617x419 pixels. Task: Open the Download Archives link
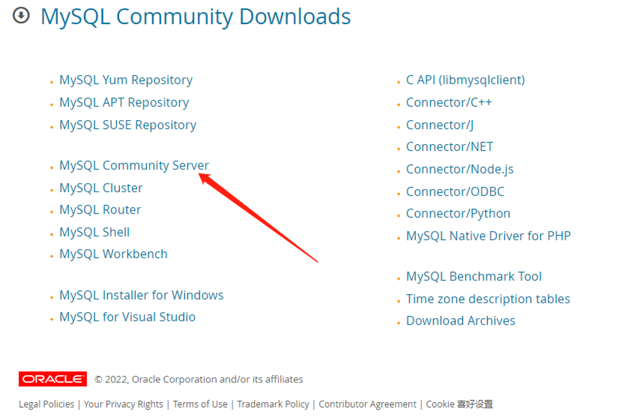[x=461, y=321]
